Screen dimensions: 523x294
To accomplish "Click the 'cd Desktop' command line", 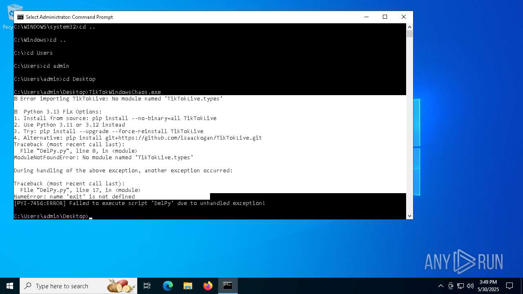I will [55, 79].
